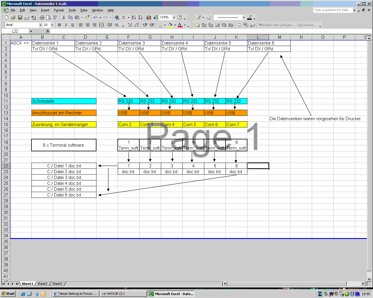Toggle Bold formatting
This screenshot has width=373, height=298.
point(59,25)
